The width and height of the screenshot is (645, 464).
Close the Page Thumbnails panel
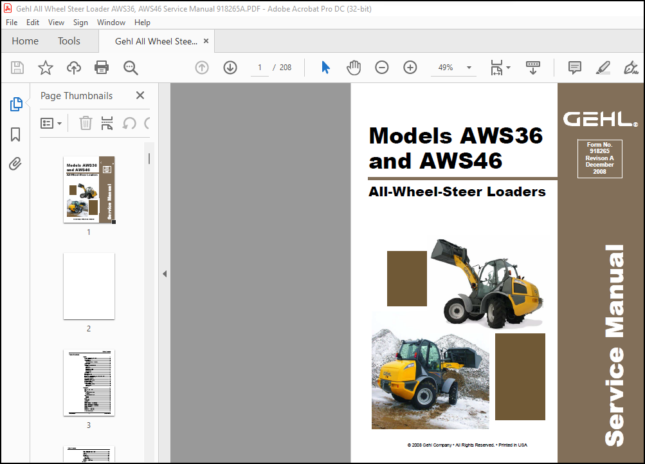coord(140,95)
